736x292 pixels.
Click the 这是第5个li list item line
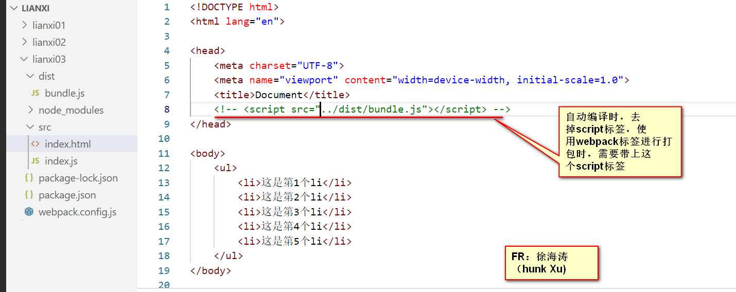click(x=295, y=241)
